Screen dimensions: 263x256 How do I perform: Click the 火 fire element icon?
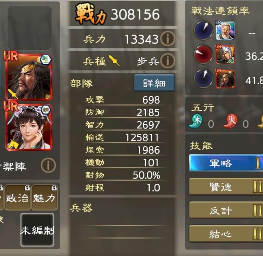[x=231, y=121]
